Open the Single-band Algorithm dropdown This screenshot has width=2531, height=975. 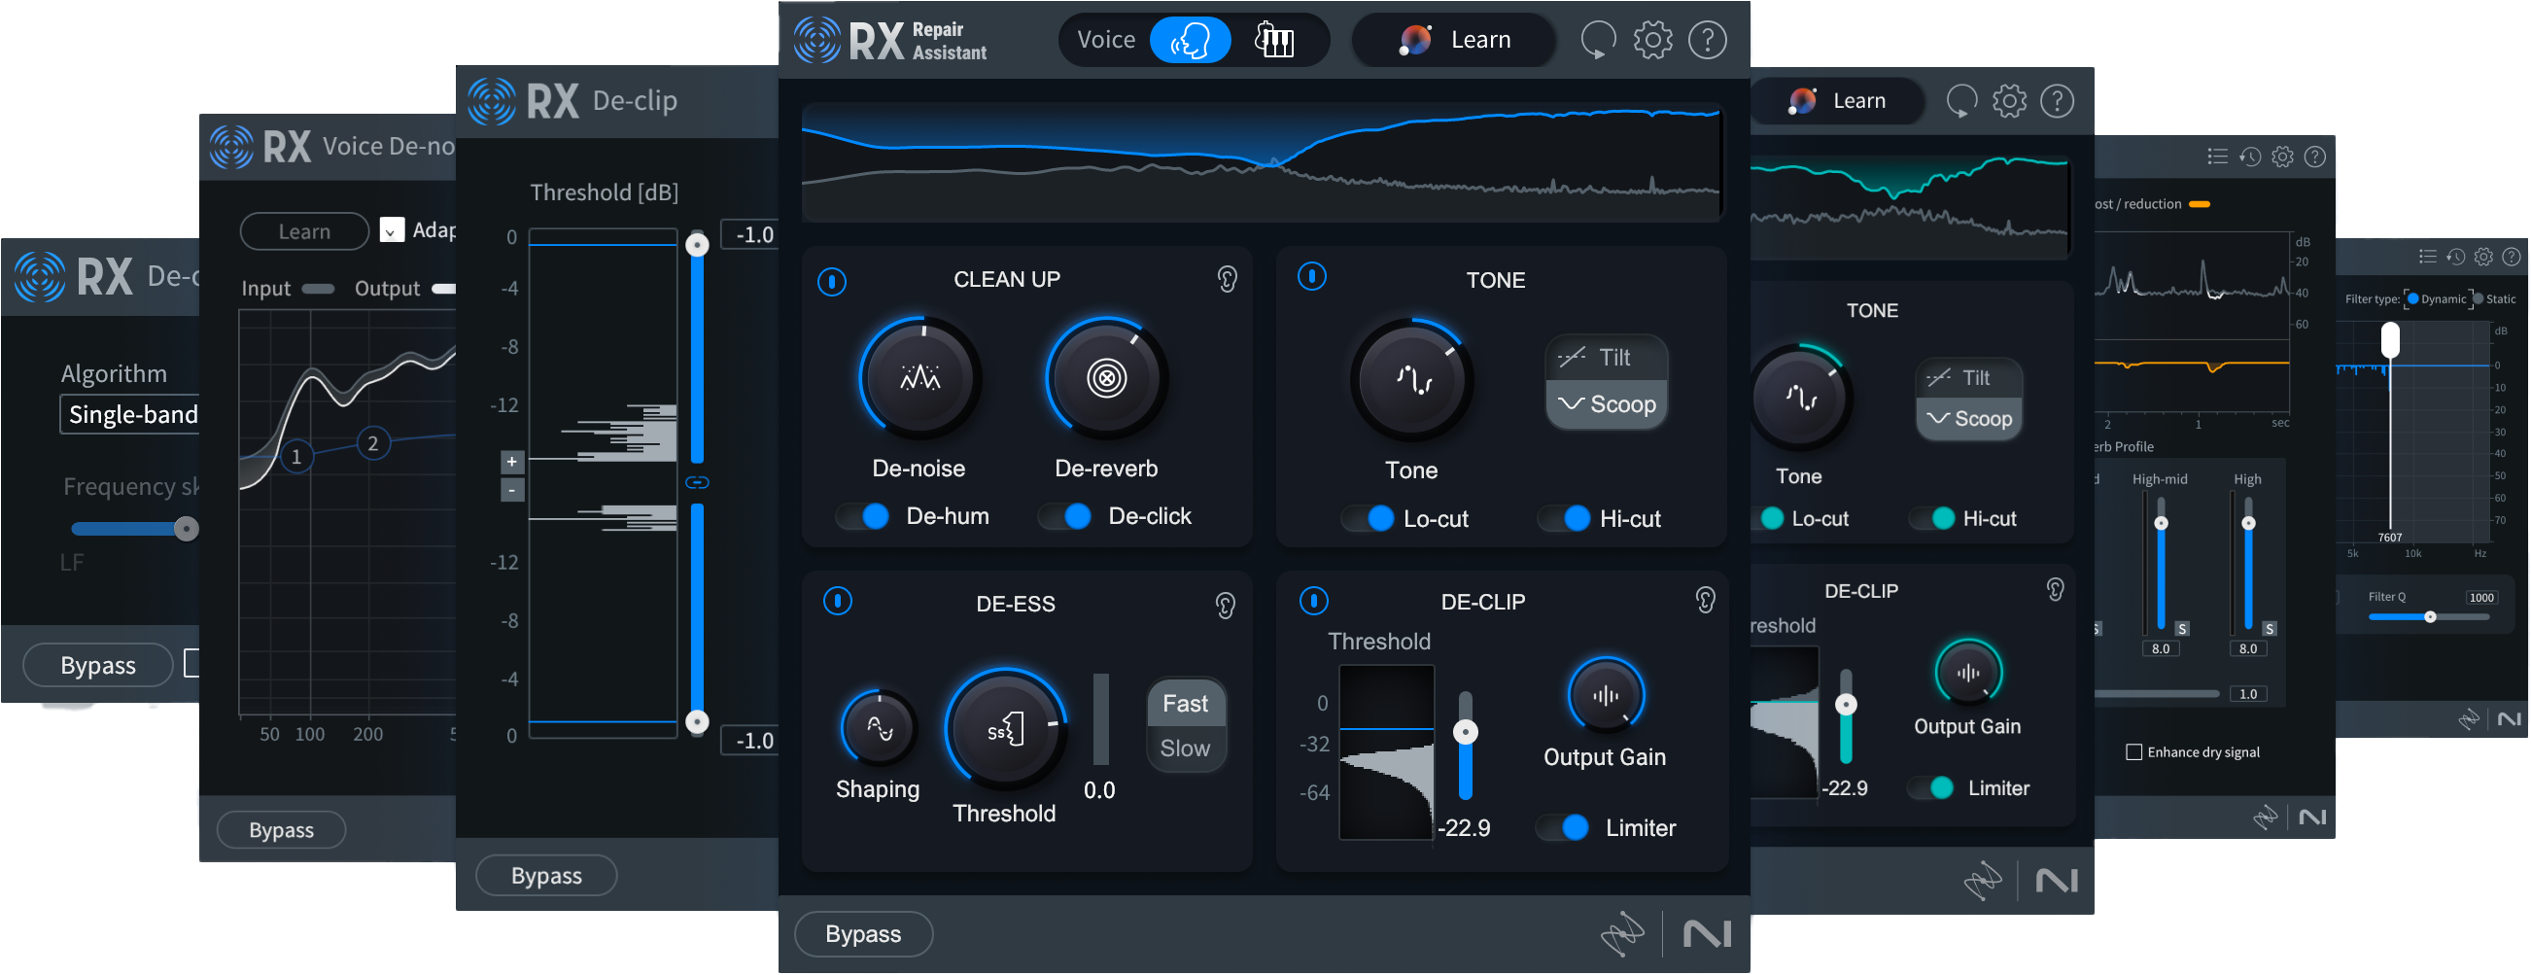coord(132,414)
